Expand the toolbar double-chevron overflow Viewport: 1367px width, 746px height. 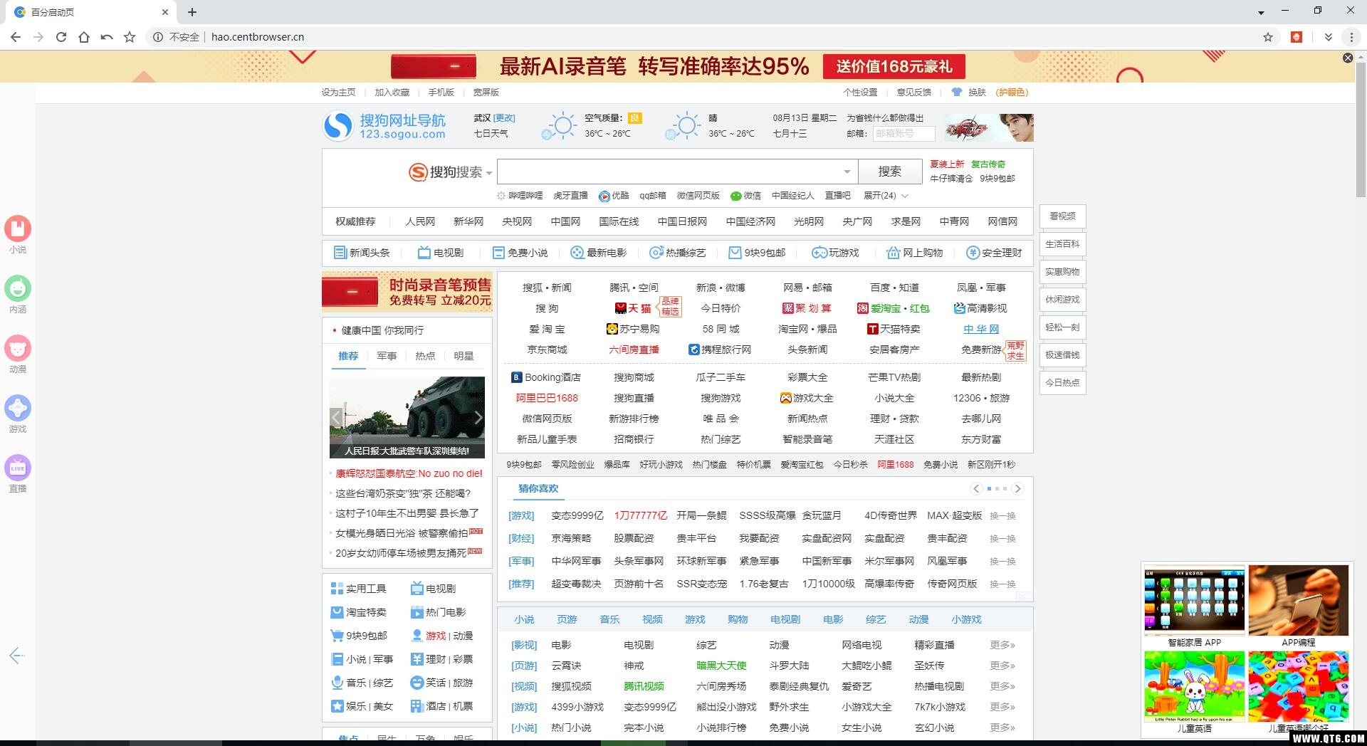(x=1329, y=37)
